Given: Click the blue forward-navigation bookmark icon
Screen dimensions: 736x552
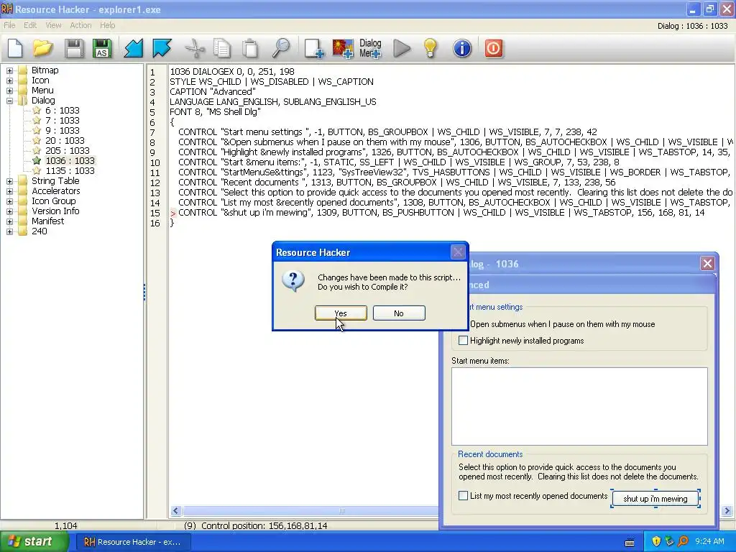Looking at the screenshot, I should (x=162, y=48).
